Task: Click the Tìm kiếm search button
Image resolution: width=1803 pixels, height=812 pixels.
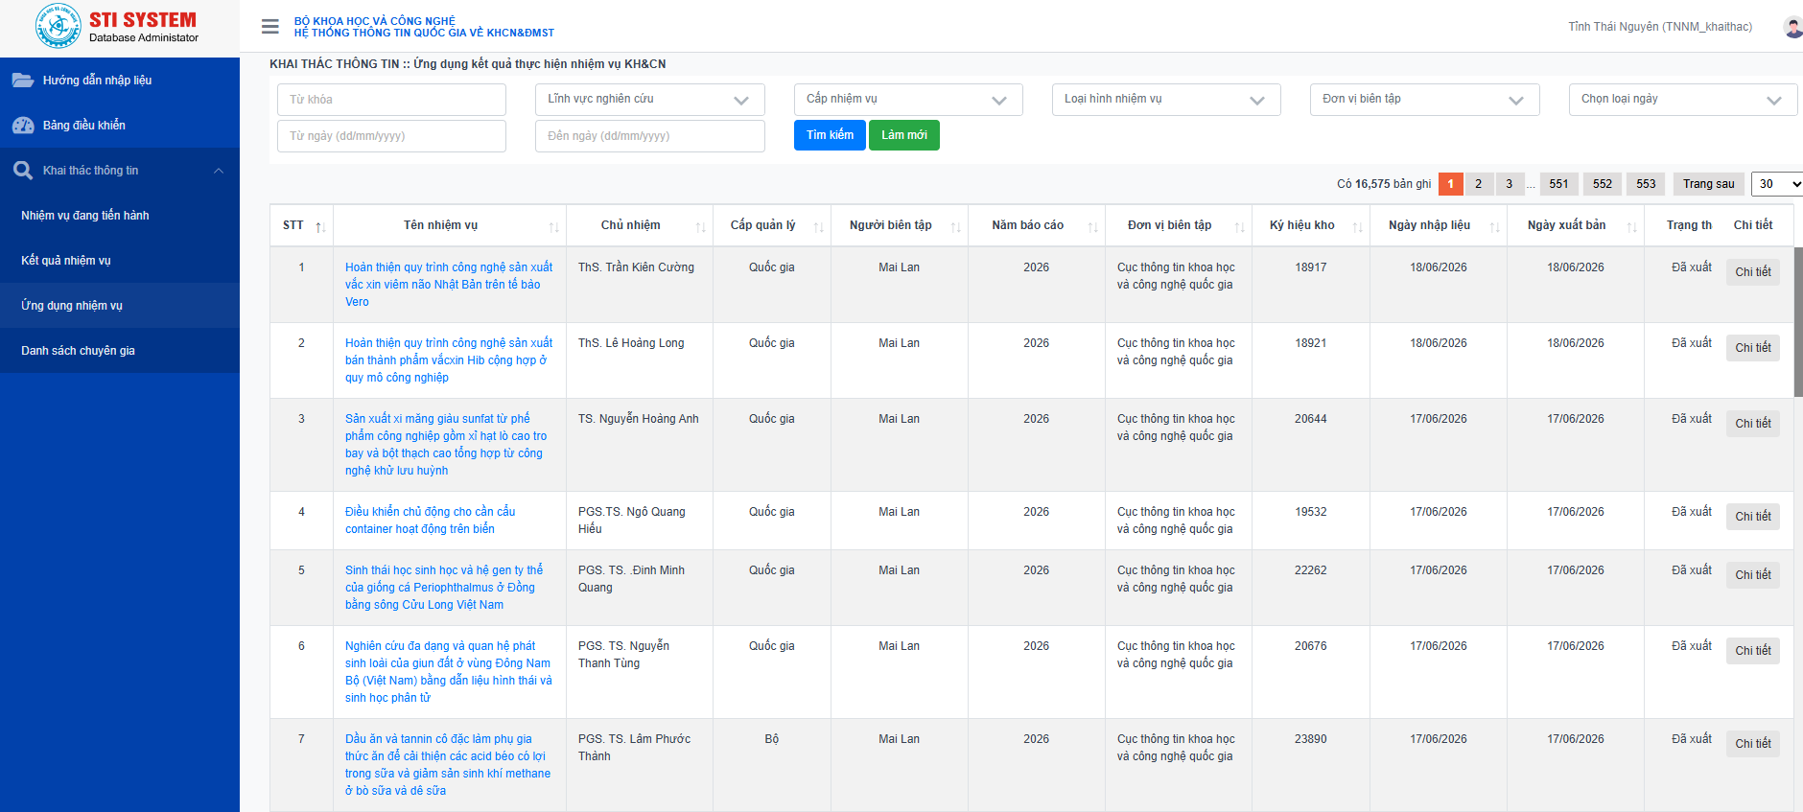Action: [x=830, y=135]
